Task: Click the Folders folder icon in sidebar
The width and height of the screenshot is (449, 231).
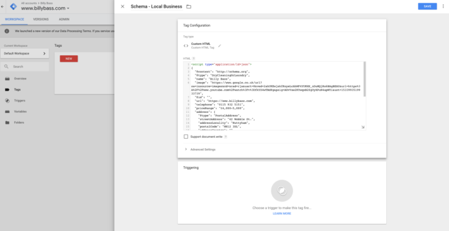Action: tap(7, 123)
